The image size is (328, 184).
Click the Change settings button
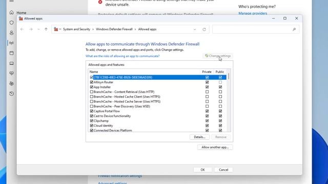click(218, 56)
